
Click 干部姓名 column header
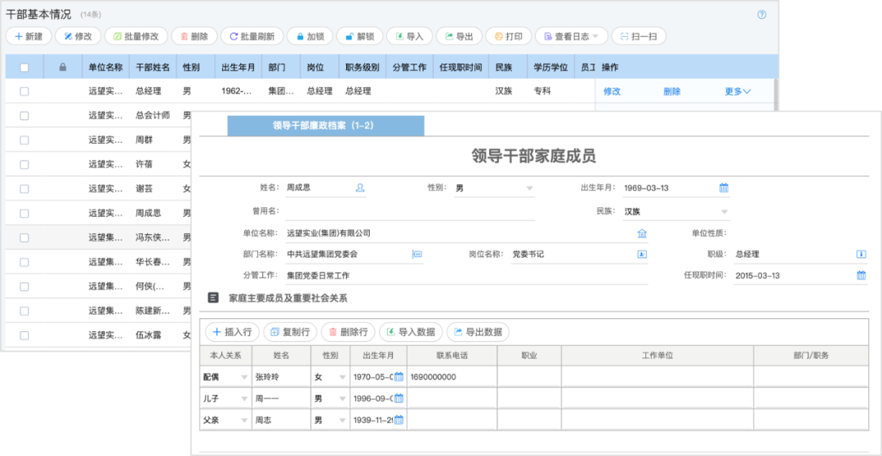(153, 68)
